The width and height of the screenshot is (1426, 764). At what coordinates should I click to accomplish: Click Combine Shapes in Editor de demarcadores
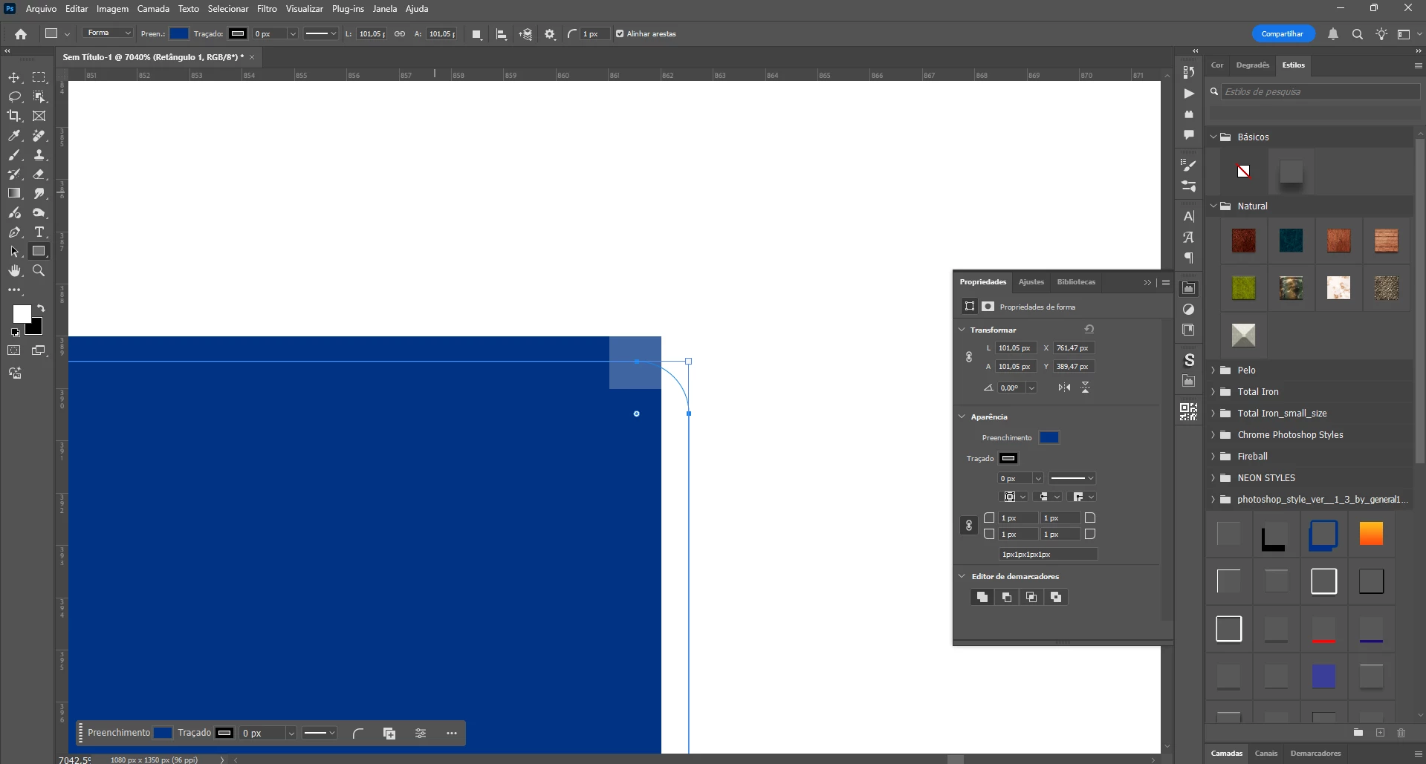click(982, 597)
